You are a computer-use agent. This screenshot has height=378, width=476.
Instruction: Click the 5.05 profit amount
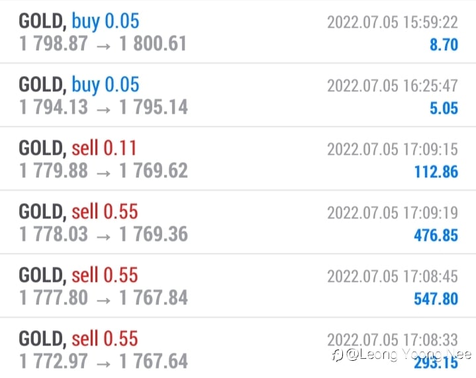click(444, 109)
